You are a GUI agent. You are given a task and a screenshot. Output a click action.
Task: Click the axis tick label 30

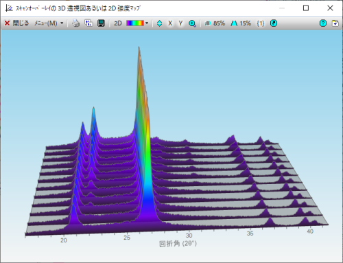[x=189, y=236]
